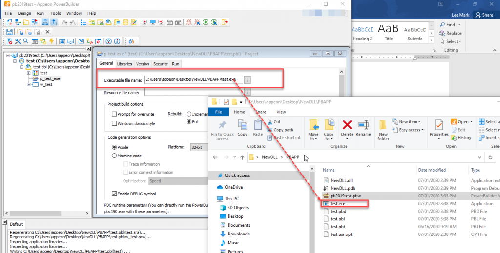This screenshot has width=500, height=253.
Task: Click the Share button in Word
Action: 484,15
